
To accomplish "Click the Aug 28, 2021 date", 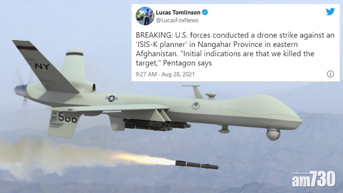I will coord(178,74).
